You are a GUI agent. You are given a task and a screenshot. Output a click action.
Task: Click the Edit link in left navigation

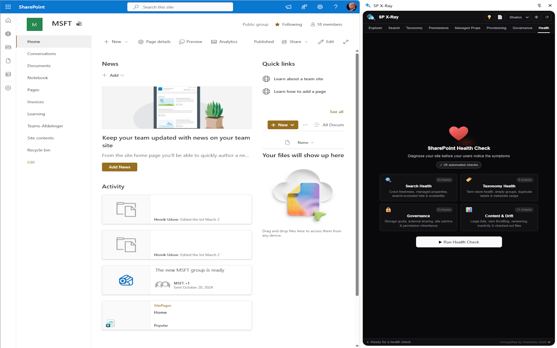pos(31,162)
